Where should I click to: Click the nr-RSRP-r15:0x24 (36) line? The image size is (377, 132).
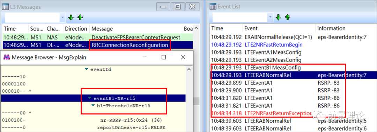(x=131, y=120)
